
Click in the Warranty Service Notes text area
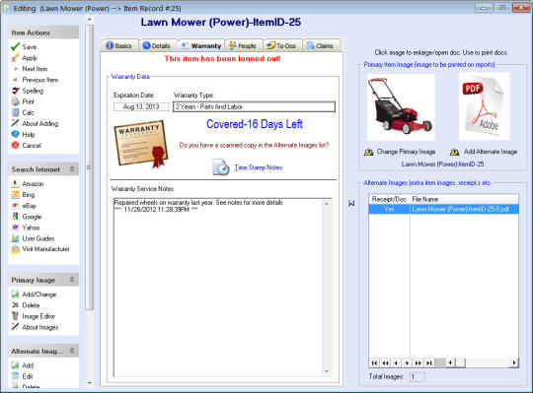(x=218, y=288)
